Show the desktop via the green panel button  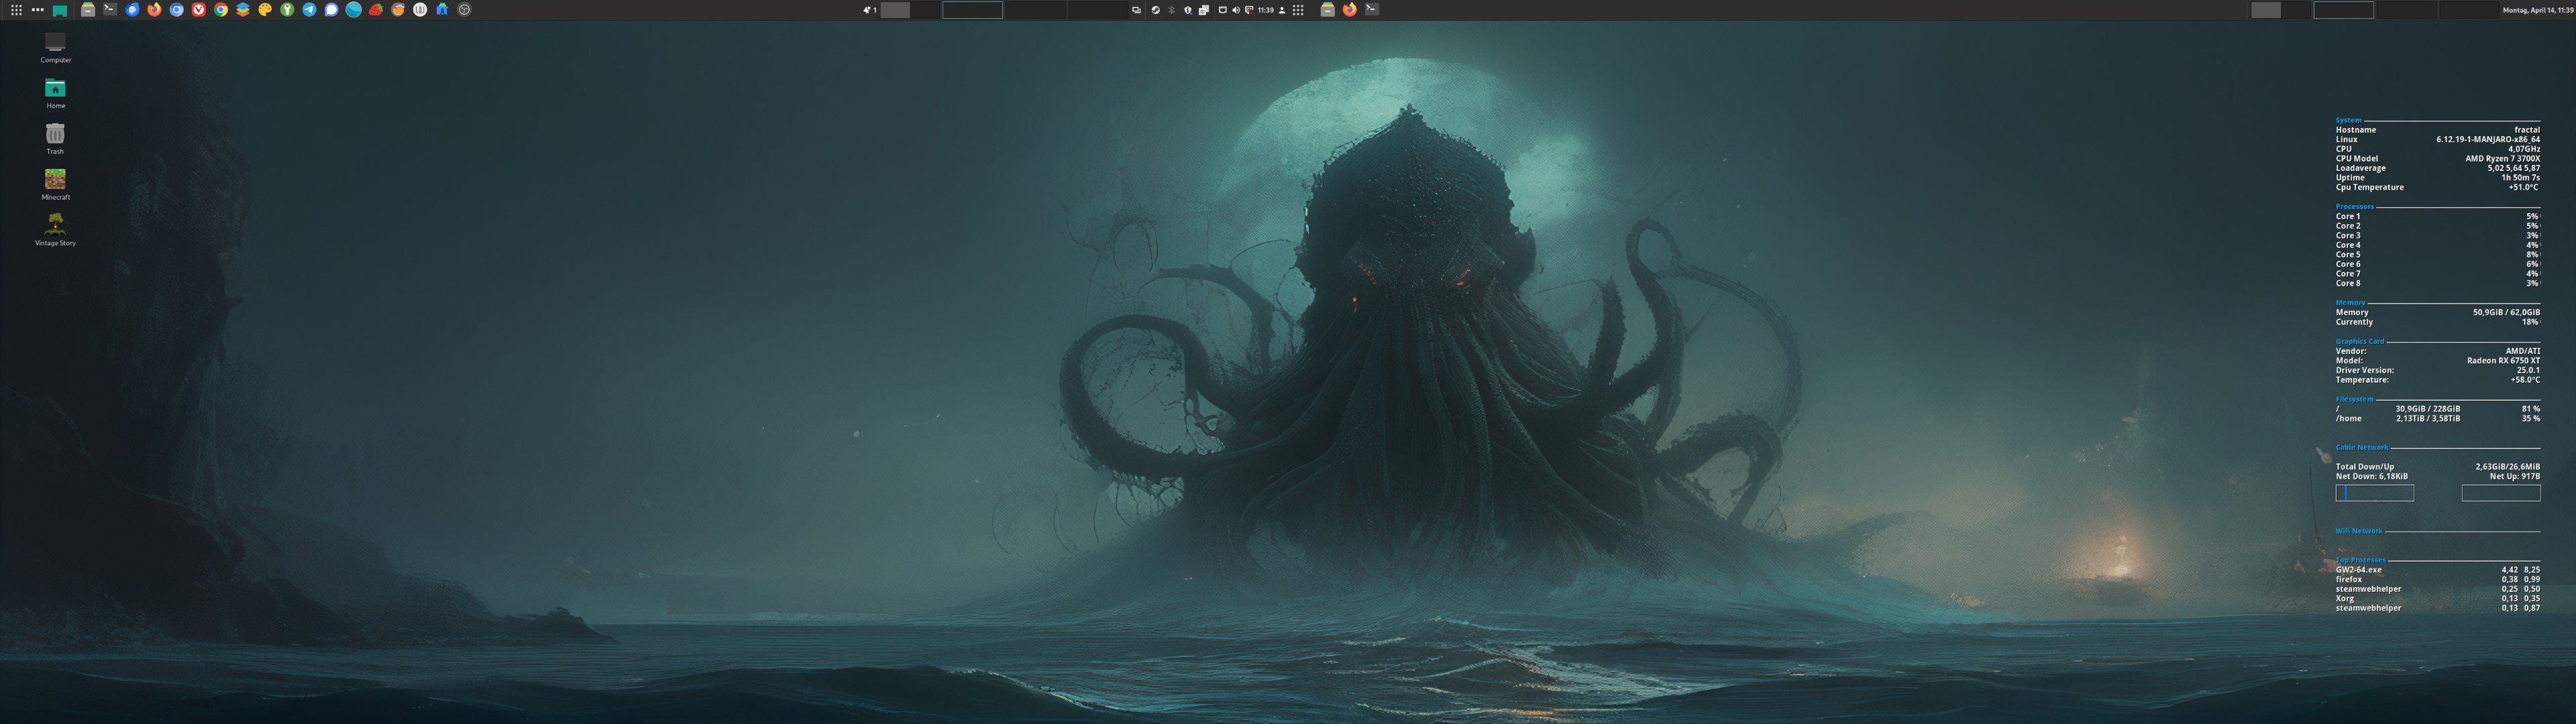coord(60,11)
